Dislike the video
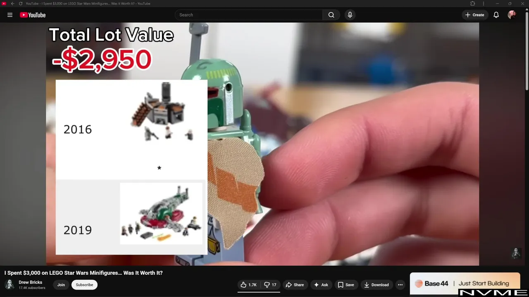This screenshot has width=529, height=297. pos(270,285)
